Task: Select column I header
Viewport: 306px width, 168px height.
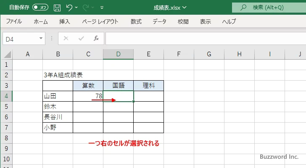Action: tap(269, 54)
